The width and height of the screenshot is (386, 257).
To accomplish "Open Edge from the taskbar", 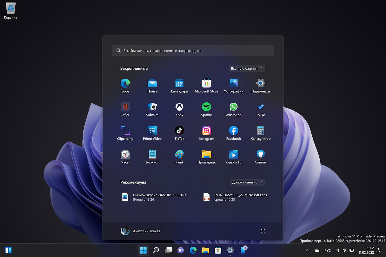I will (193, 250).
